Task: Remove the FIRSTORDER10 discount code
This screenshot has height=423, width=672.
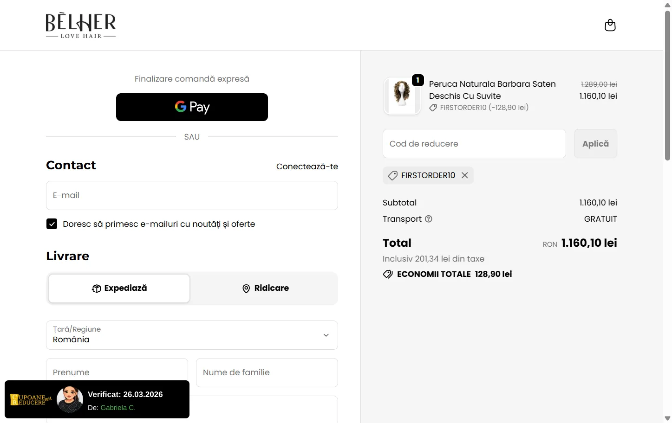Action: click(x=464, y=175)
